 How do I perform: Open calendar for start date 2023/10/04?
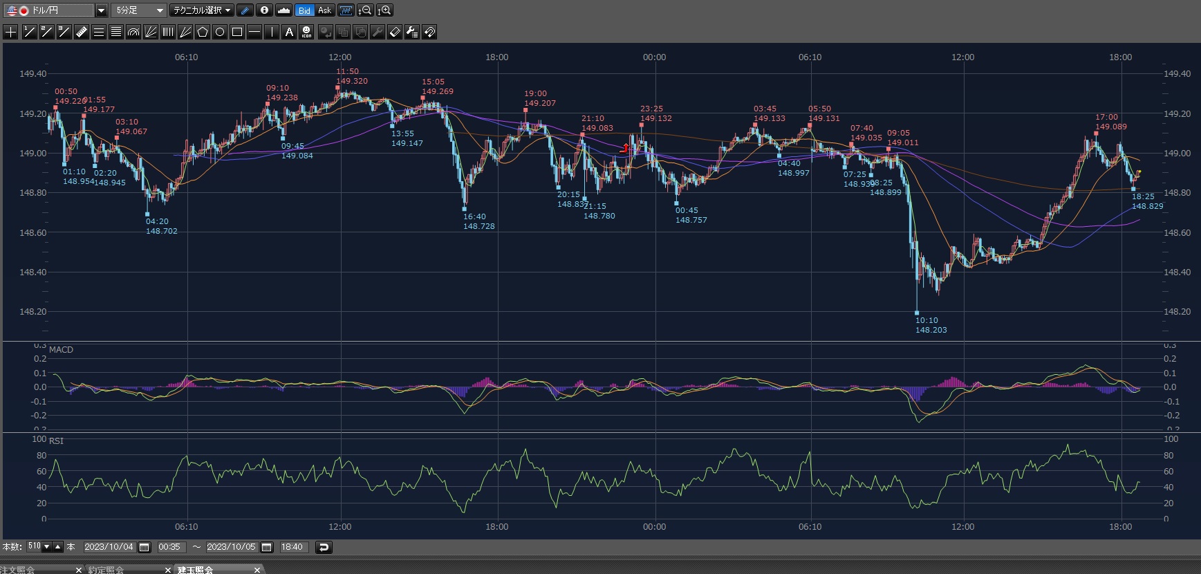(x=145, y=547)
